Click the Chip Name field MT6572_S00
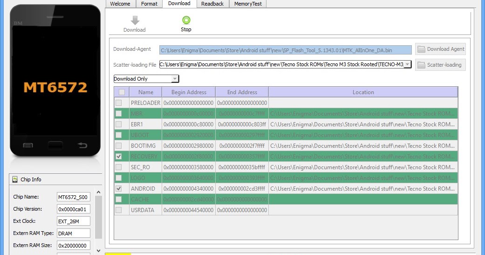The width and height of the screenshot is (485, 255). click(74, 197)
